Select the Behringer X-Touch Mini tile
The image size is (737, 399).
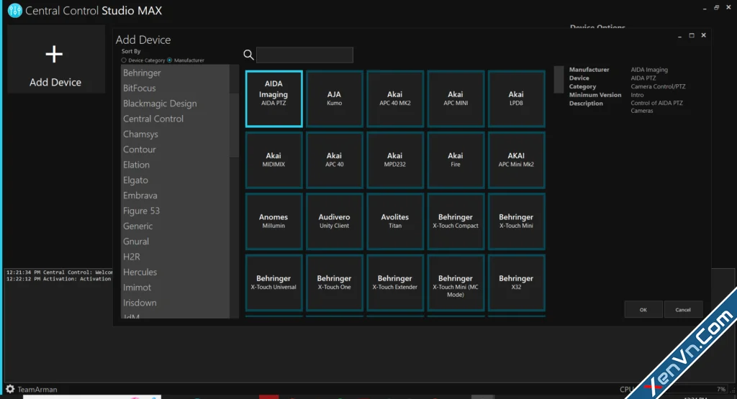[x=516, y=221]
